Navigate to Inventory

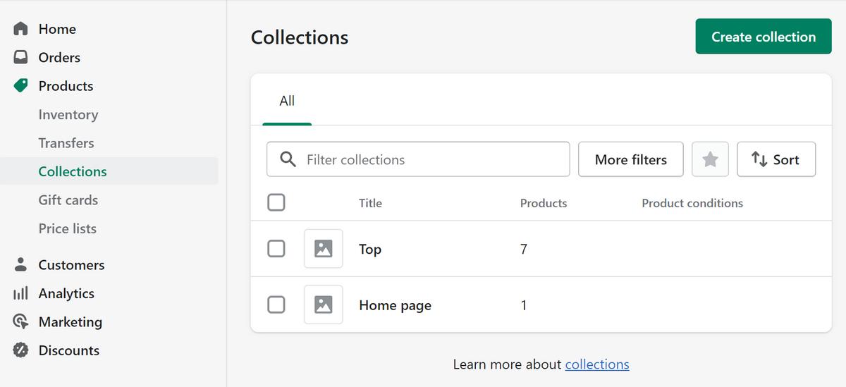pyautogui.click(x=68, y=114)
